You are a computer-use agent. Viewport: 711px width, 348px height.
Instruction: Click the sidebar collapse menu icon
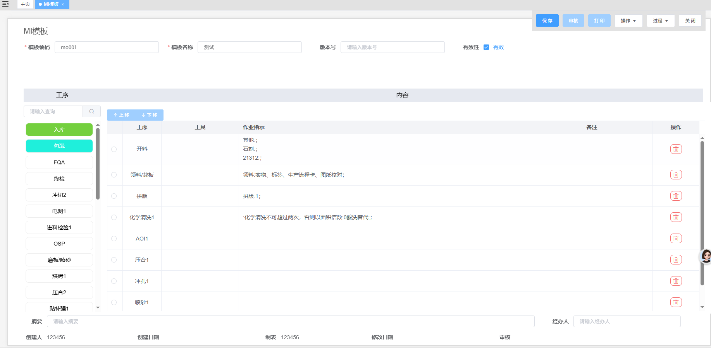pos(5,4)
